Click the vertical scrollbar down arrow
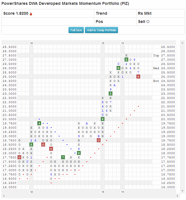 tap(183, 191)
